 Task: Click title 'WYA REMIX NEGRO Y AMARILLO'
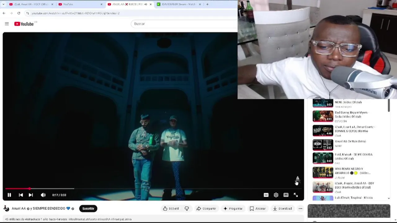click(353, 171)
